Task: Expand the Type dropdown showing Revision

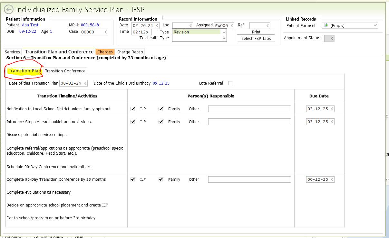Action: coord(224,32)
